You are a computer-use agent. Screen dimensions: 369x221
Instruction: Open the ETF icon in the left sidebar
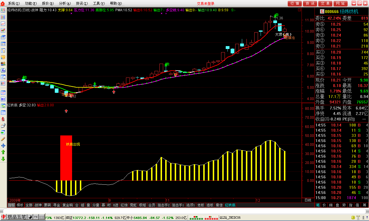(3, 84)
